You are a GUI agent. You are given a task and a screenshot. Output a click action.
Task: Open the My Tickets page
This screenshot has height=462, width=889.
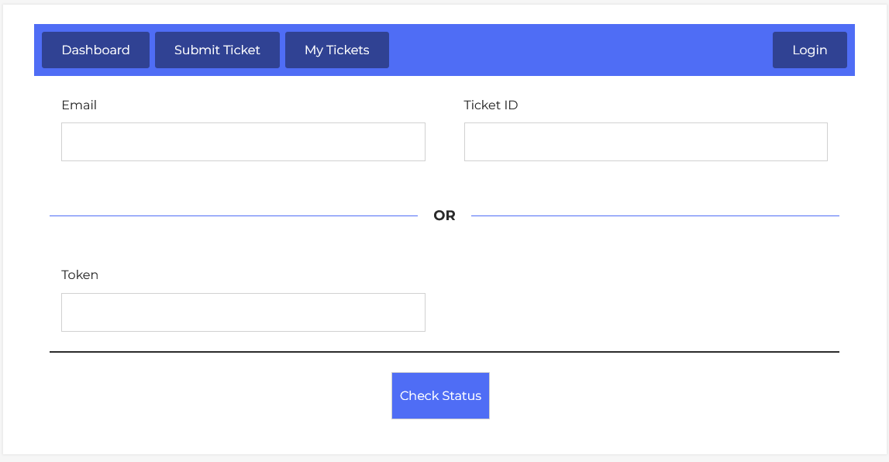point(336,50)
